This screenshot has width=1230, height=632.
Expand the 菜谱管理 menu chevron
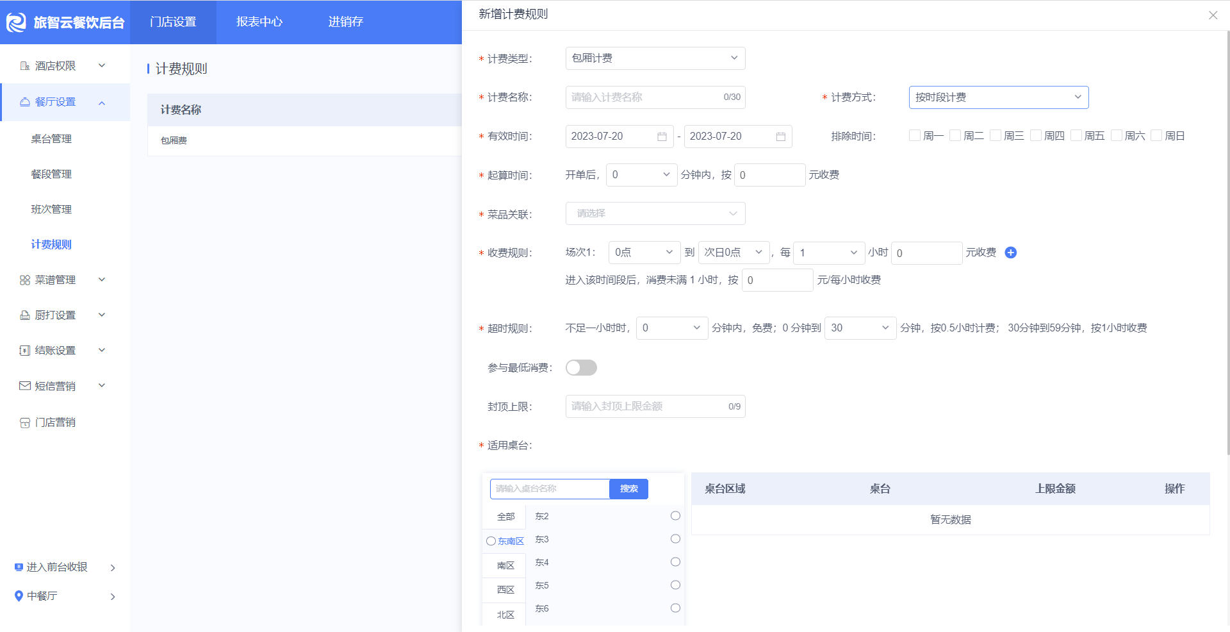pyautogui.click(x=102, y=279)
